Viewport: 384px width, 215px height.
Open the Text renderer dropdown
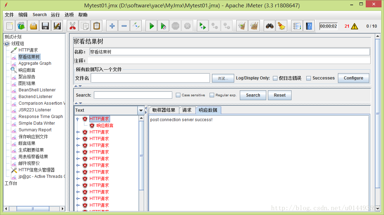pos(141,110)
